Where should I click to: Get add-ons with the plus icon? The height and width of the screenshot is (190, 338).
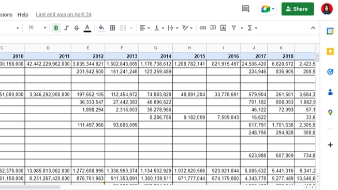tap(330, 145)
